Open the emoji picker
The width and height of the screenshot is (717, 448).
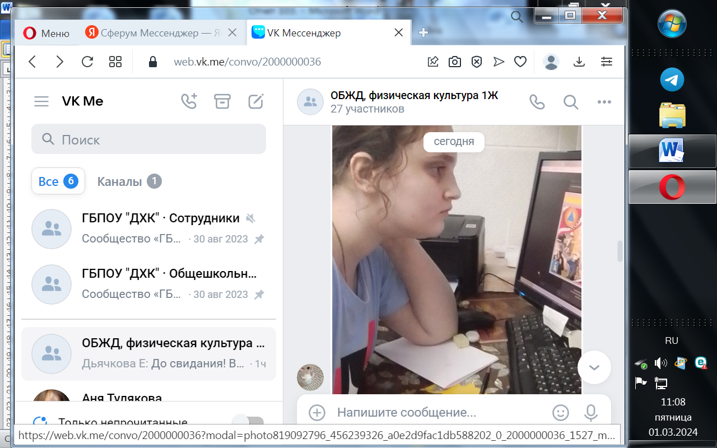pyautogui.click(x=560, y=413)
